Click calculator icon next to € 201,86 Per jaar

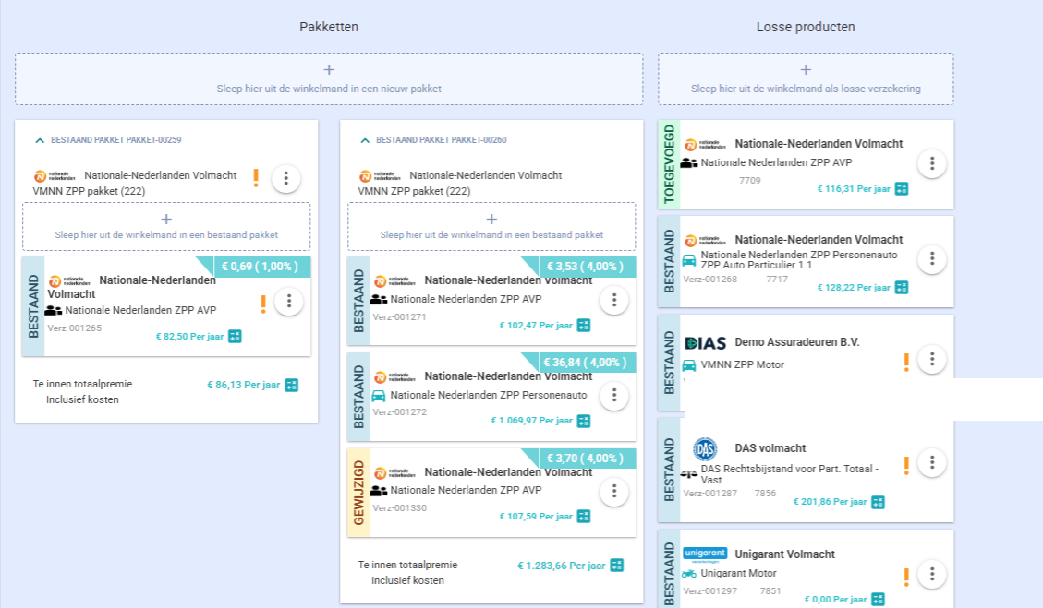pos(878,502)
